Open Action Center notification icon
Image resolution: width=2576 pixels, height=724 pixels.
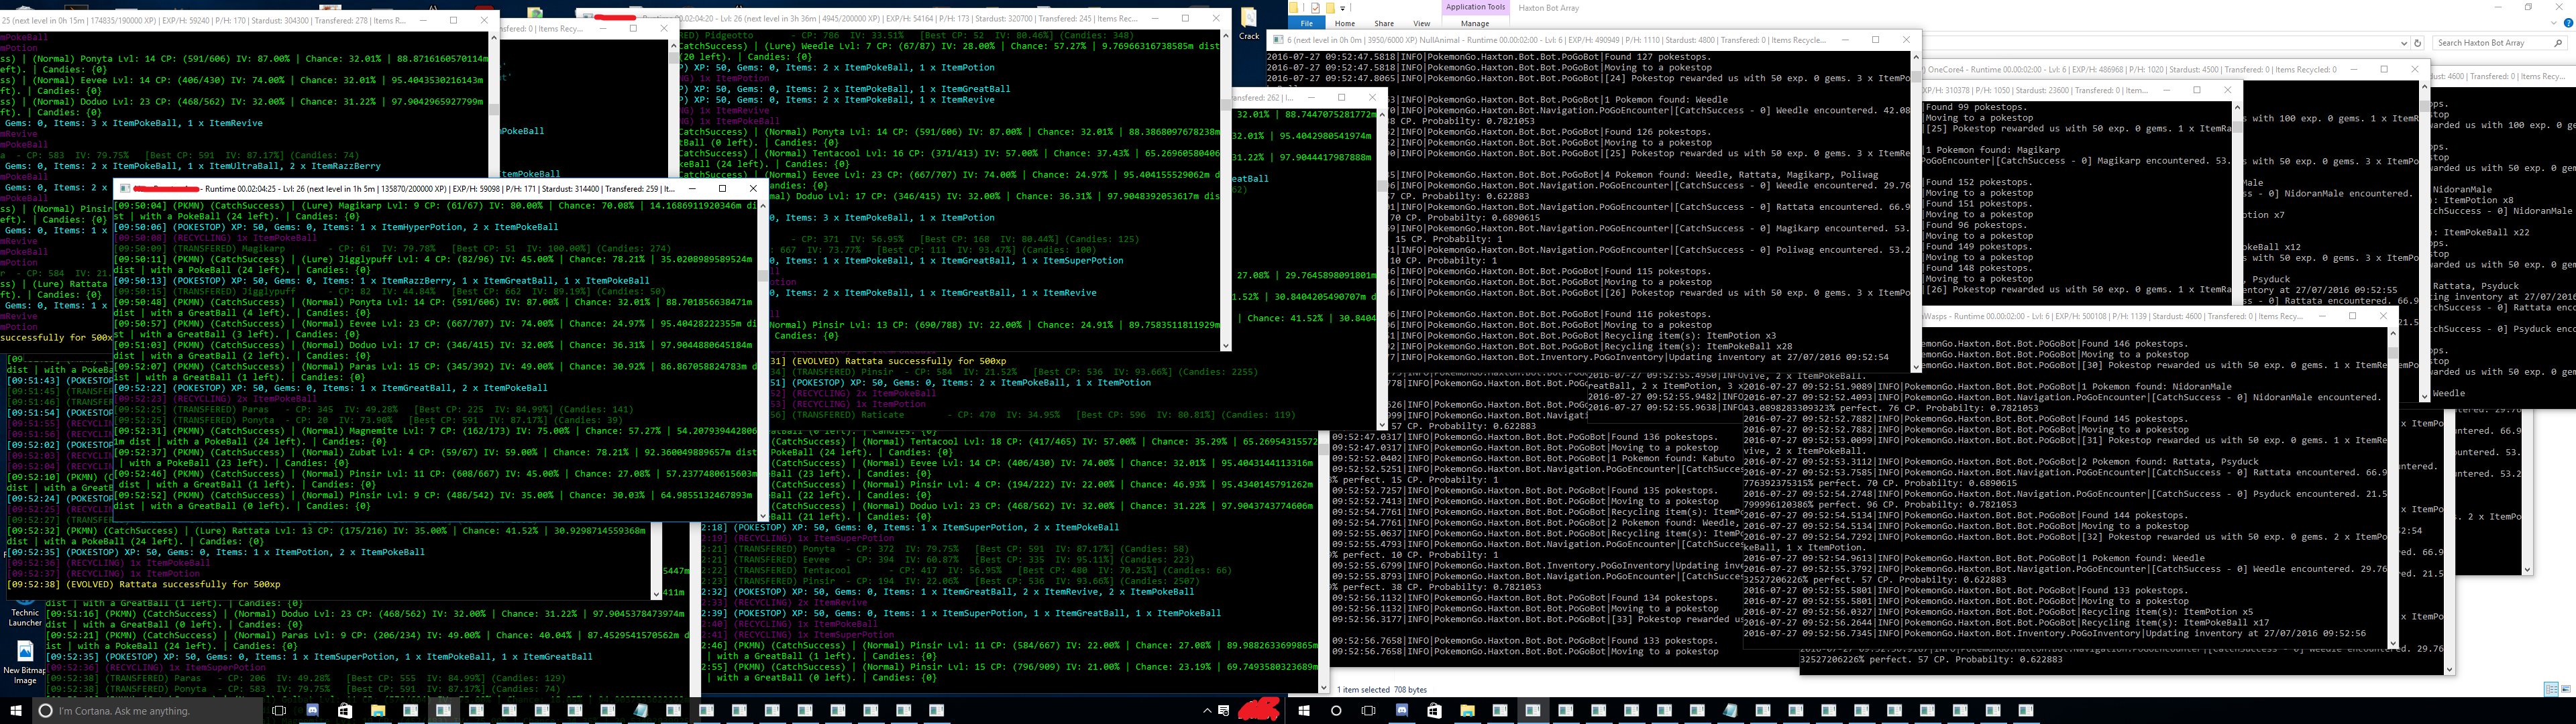click(1224, 711)
